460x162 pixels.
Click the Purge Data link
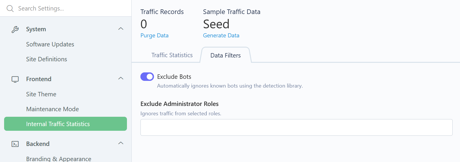point(155,35)
